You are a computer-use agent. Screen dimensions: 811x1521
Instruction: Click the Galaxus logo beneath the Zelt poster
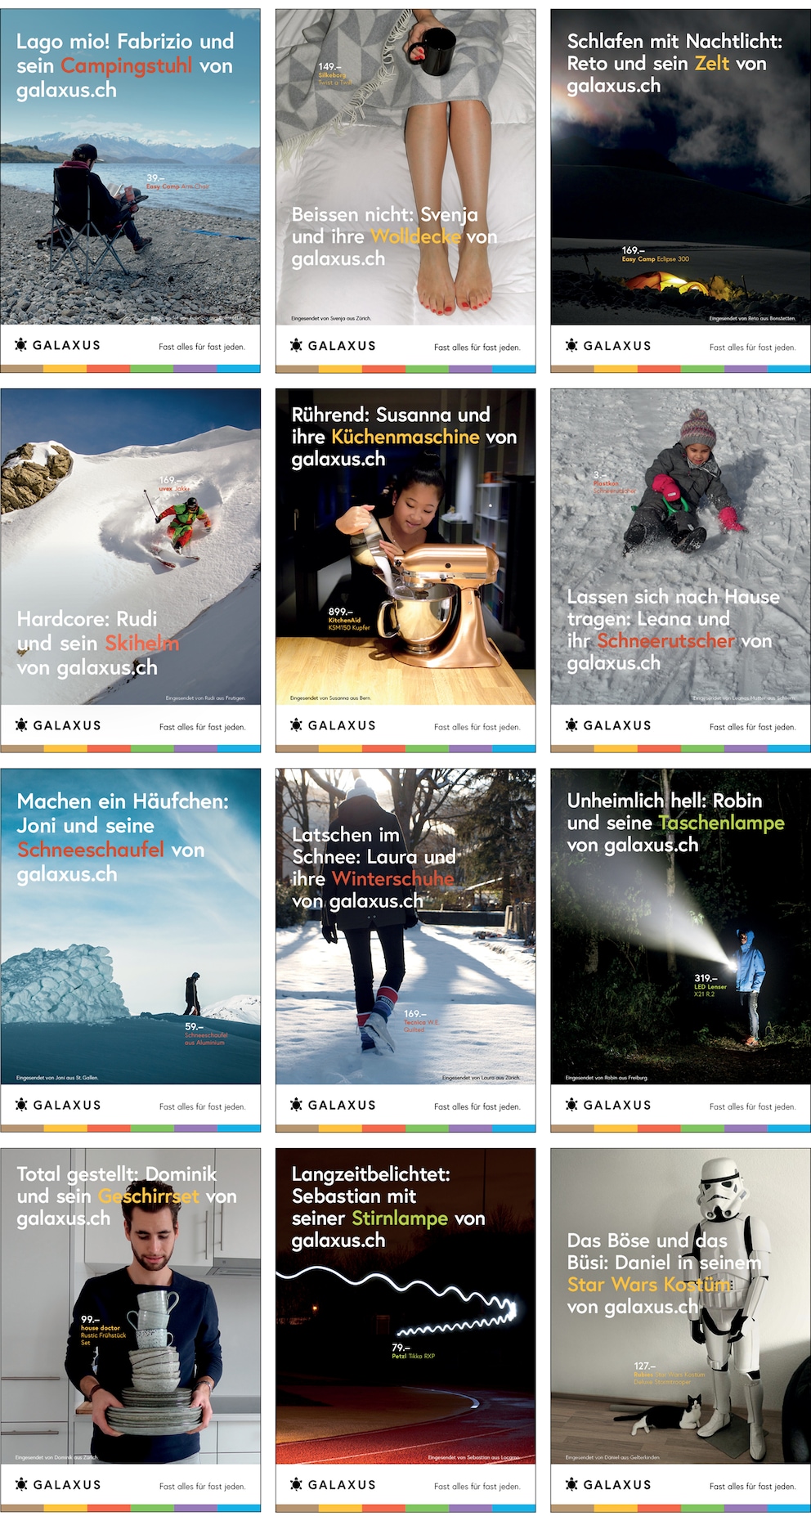pos(608,345)
